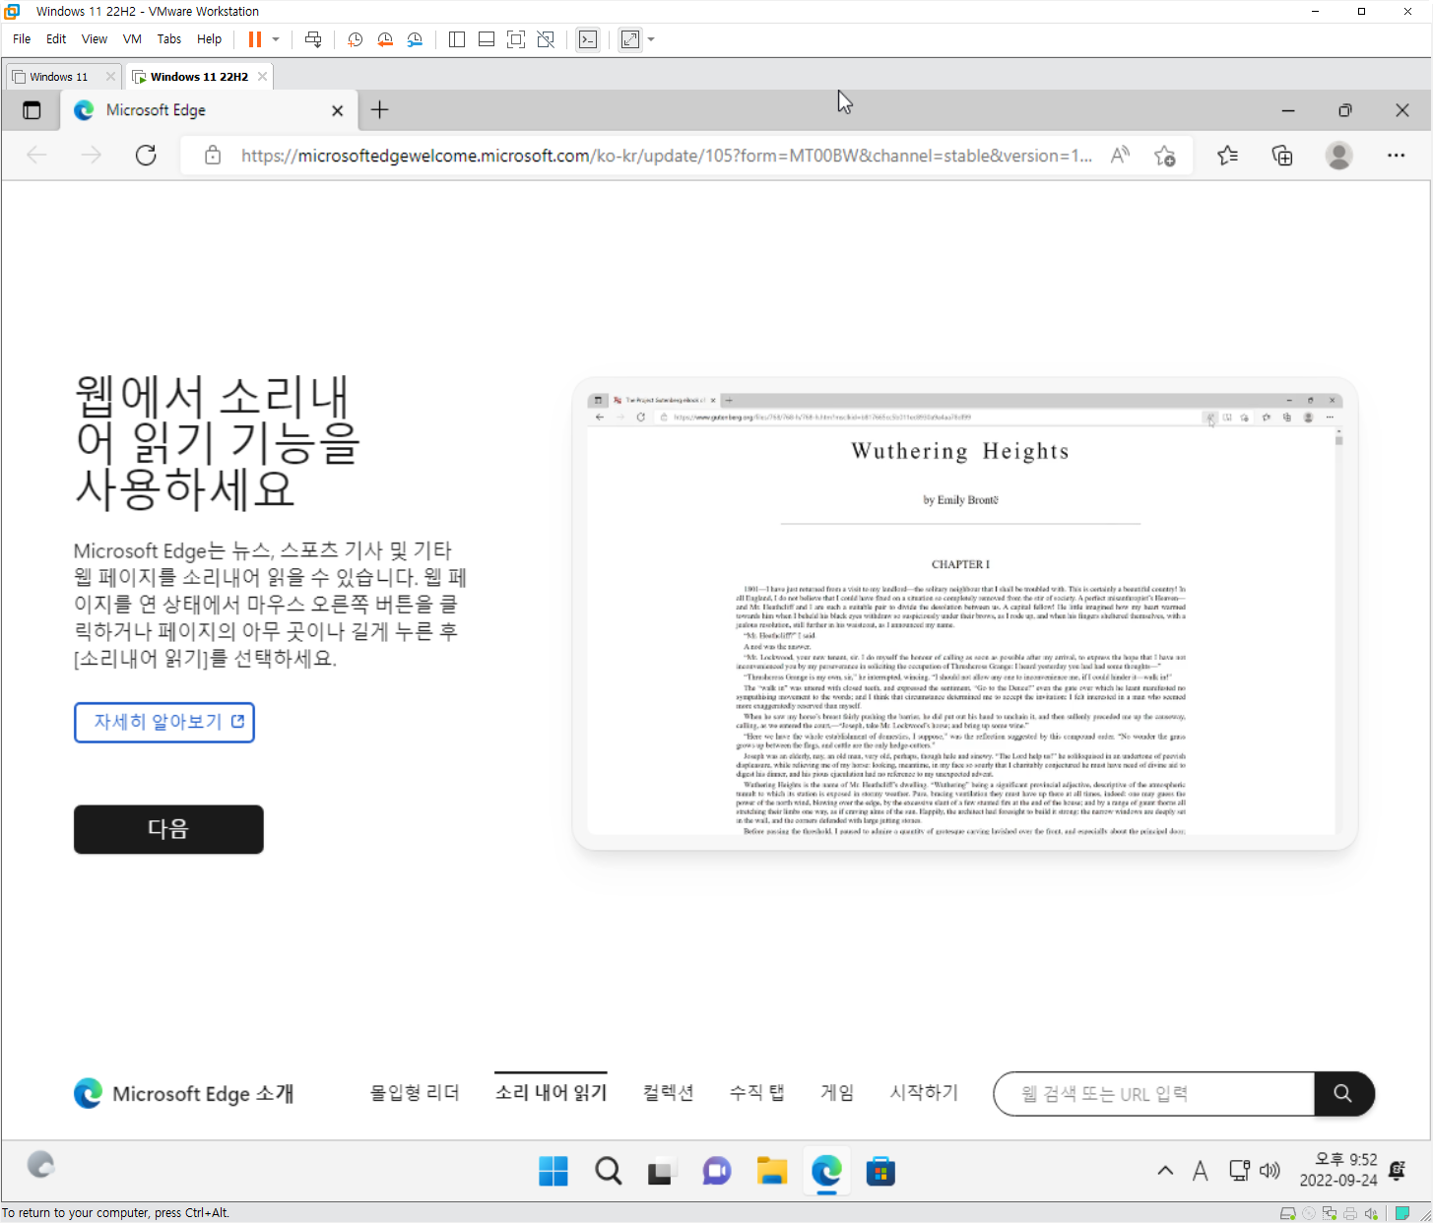Close the Microsoft Edge browser tab
This screenshot has height=1223, width=1433.
pyautogui.click(x=338, y=110)
